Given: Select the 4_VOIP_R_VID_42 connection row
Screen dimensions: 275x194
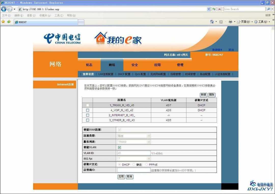Looking at the screenshot, I should pos(149,110).
